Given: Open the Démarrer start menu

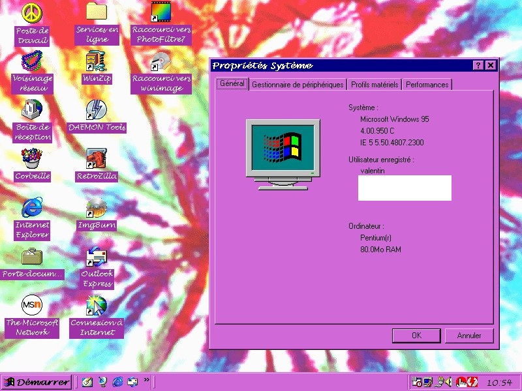Looking at the screenshot, I should [x=37, y=382].
